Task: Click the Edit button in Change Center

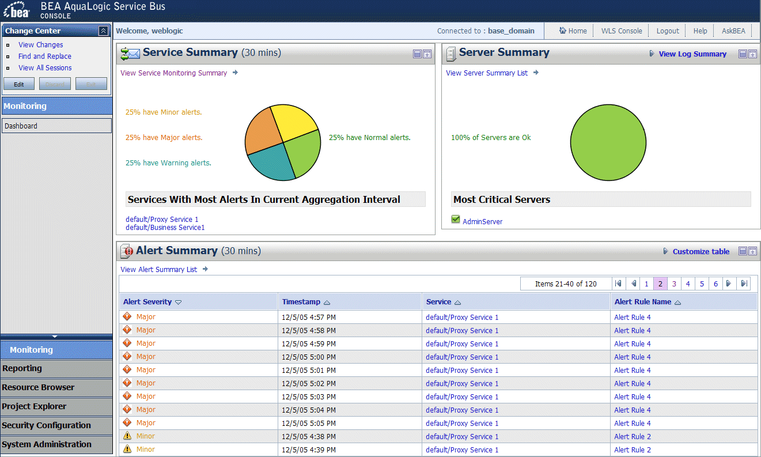Action: tap(19, 84)
